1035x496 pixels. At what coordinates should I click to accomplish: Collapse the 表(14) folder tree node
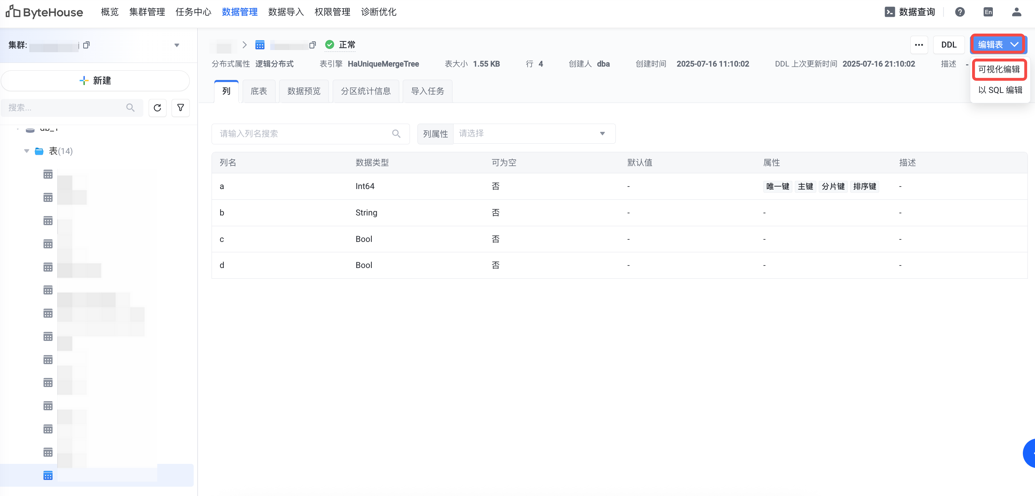point(26,151)
